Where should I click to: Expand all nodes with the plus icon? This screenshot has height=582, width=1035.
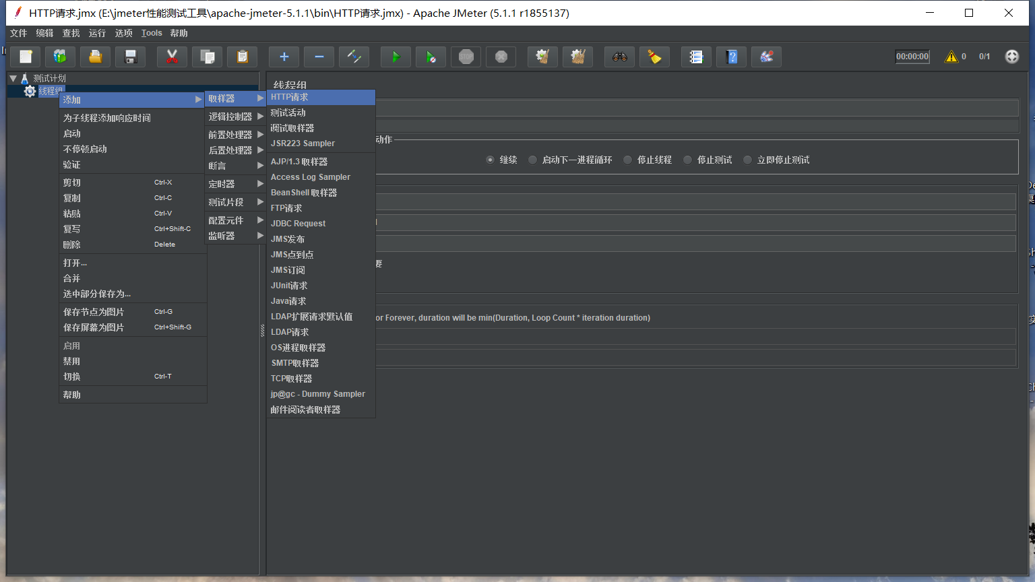coord(284,57)
